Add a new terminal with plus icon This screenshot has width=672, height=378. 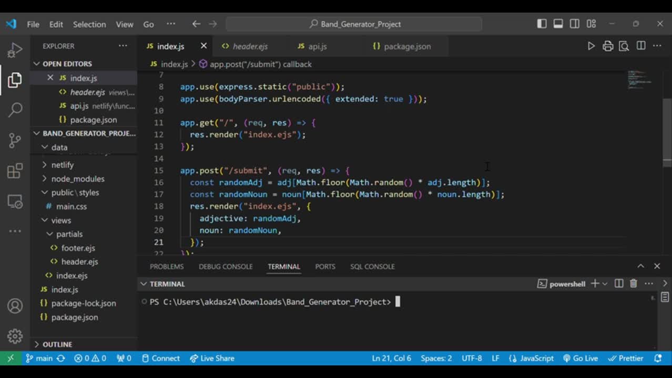595,283
